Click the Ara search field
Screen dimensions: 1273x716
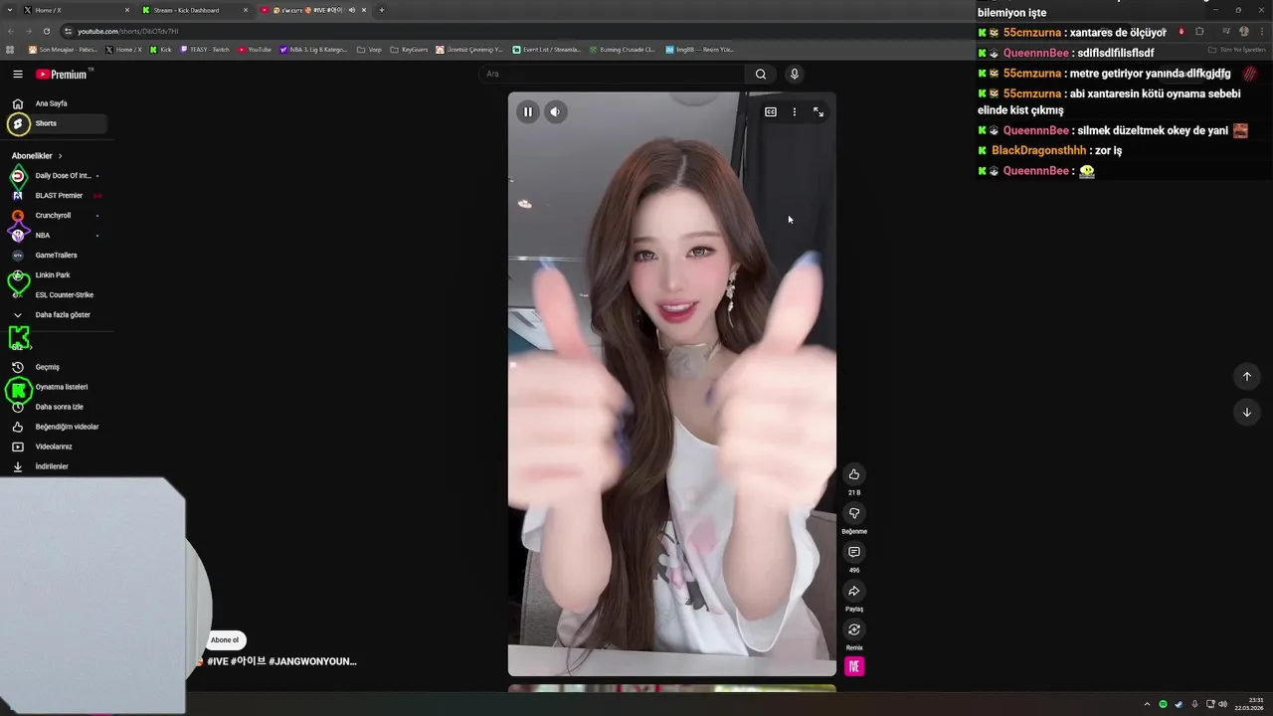[612, 74]
